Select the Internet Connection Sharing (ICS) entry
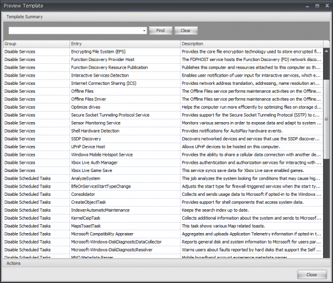Image resolution: width=333 pixels, height=283 pixels. point(103,83)
